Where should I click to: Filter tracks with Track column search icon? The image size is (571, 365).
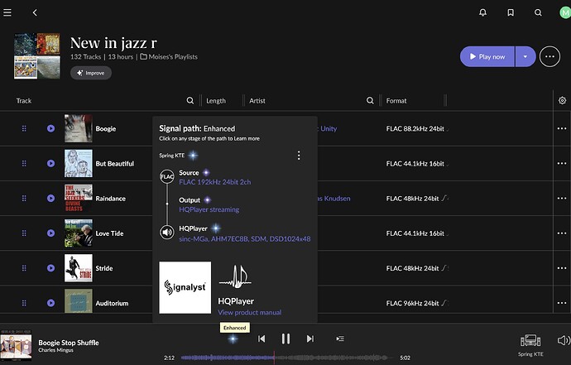pos(190,100)
